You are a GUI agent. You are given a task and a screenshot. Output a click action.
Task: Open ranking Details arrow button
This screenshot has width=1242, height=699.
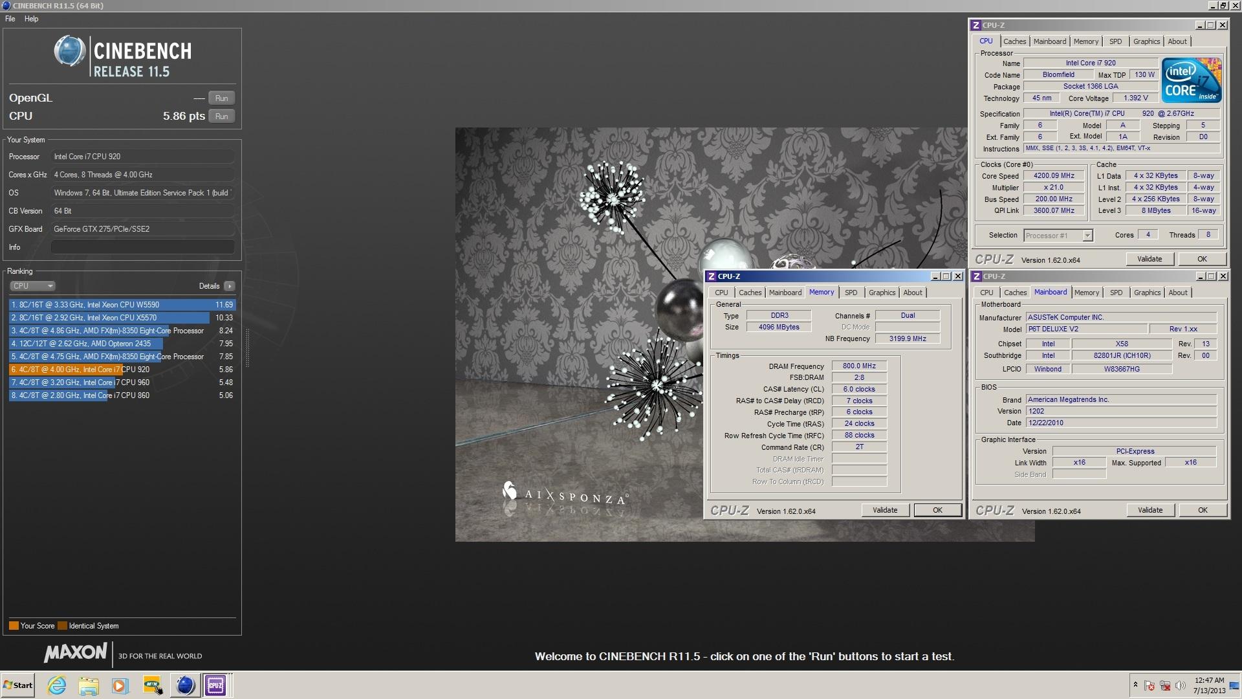point(230,286)
